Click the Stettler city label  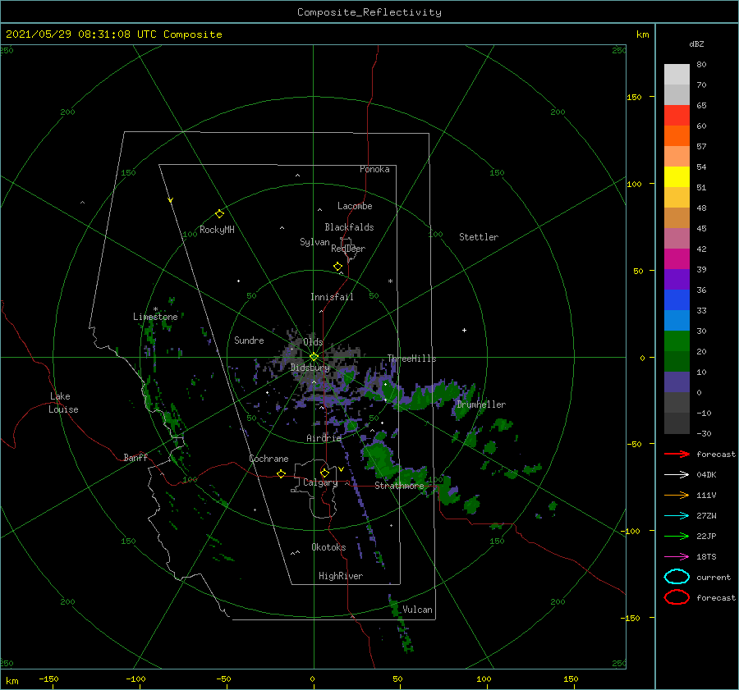click(x=479, y=237)
